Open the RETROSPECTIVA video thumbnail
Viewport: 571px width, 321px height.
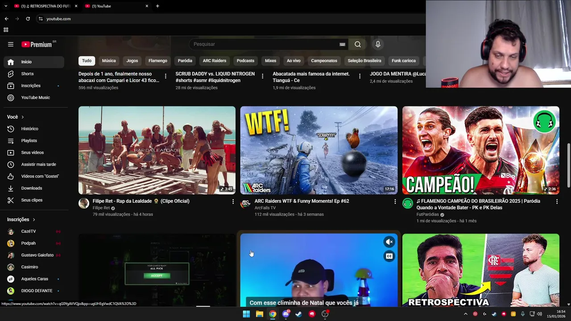[x=480, y=270]
